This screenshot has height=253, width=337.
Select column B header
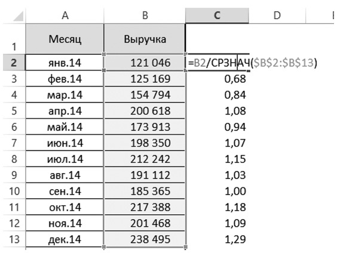coord(145,16)
